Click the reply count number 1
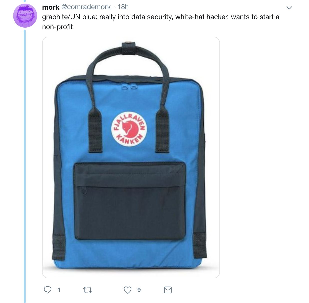This screenshot has width=309, height=303. point(59,290)
